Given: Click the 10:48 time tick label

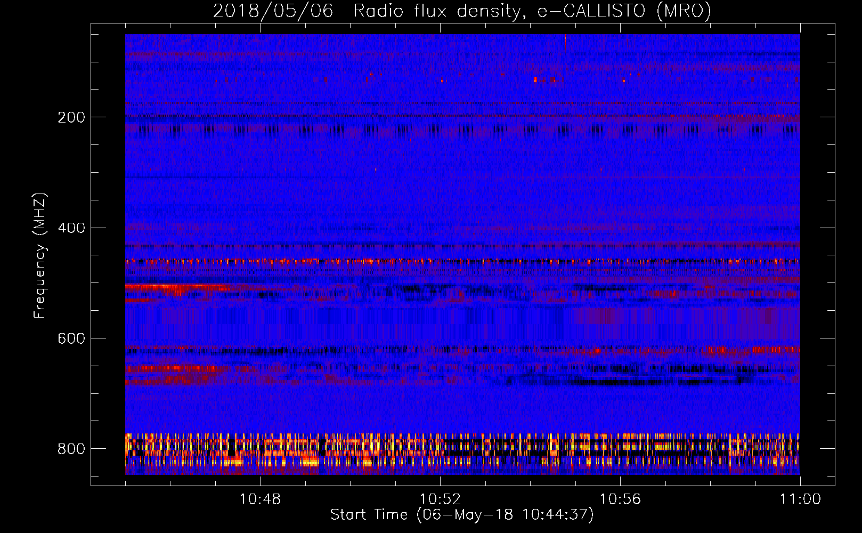Looking at the screenshot, I should point(260,499).
